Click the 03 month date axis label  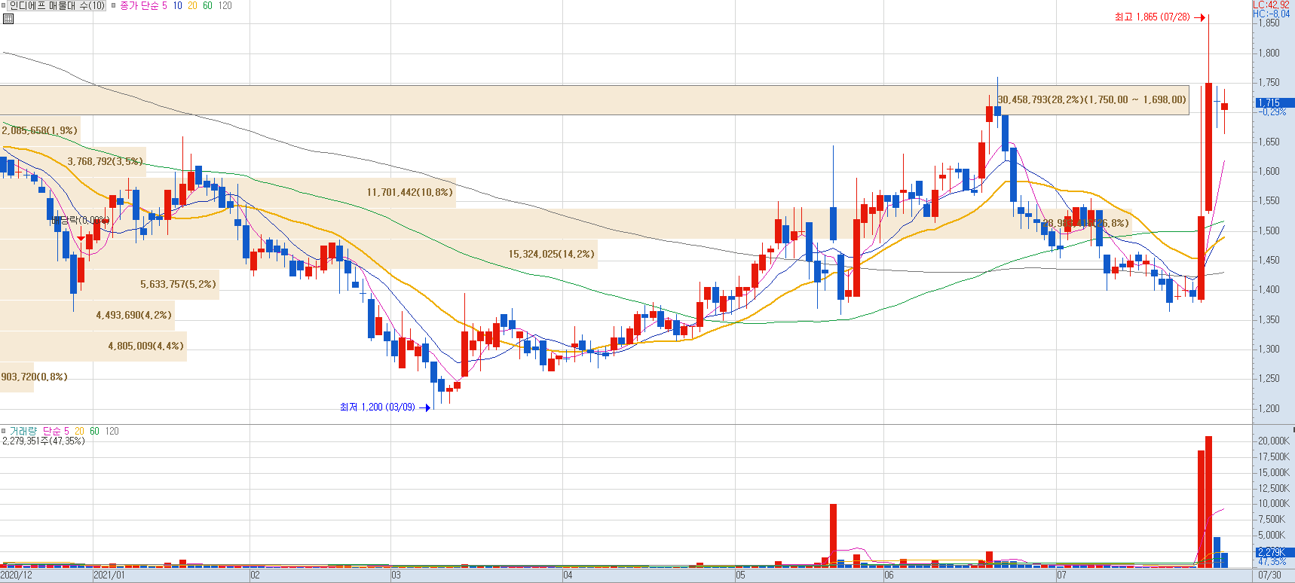pyautogui.click(x=396, y=575)
